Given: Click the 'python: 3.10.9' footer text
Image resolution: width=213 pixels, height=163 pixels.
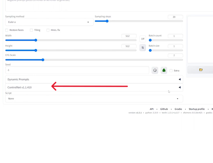Looking at the screenshot, I should coord(152,113).
